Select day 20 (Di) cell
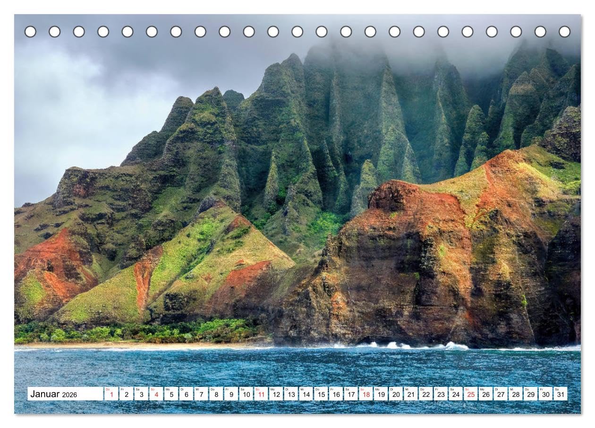Image resolution: width=595 pixels, height=428 pixels. click(x=396, y=394)
